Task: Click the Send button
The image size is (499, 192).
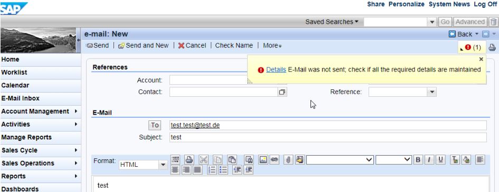Action: click(98, 46)
